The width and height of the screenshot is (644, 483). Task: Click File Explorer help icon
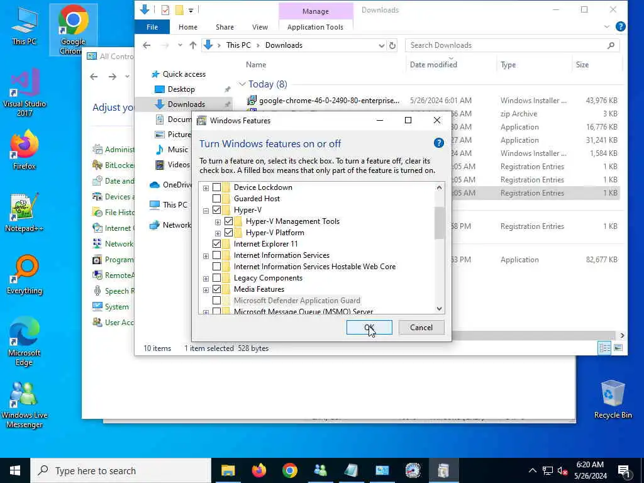pos(621,26)
